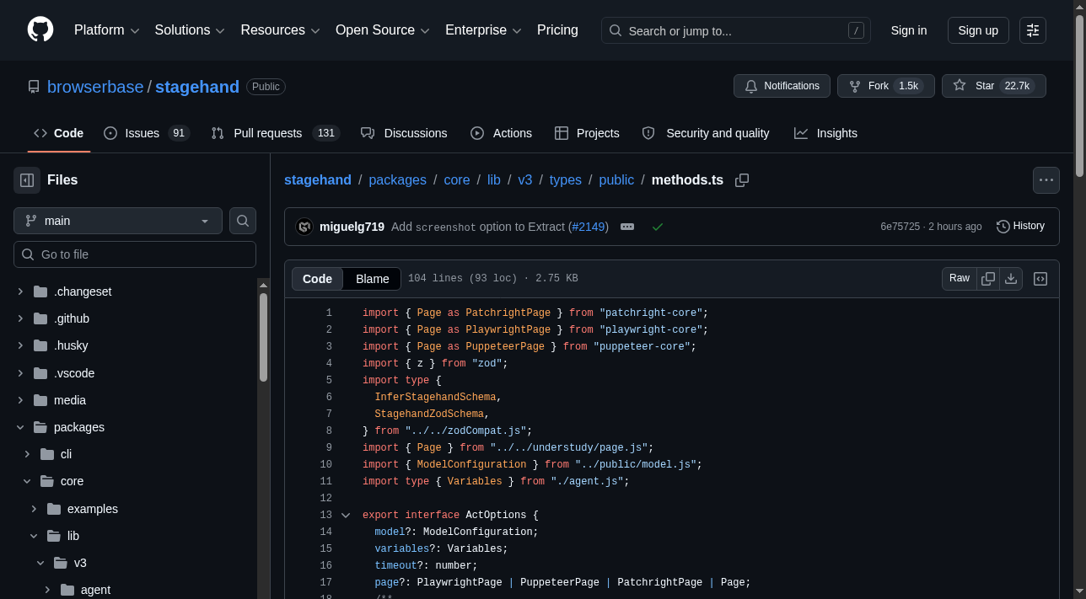Collapse code fold at line 13
1086x599 pixels.
[x=346, y=516]
